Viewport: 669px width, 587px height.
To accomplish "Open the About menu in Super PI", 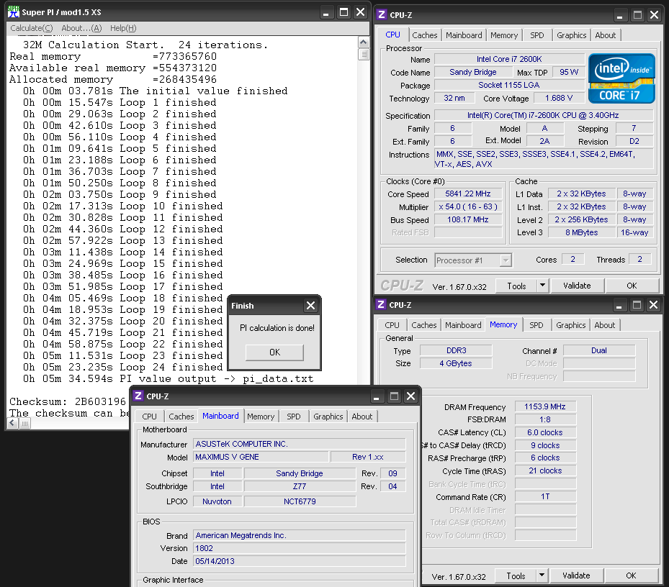I will (81, 28).
